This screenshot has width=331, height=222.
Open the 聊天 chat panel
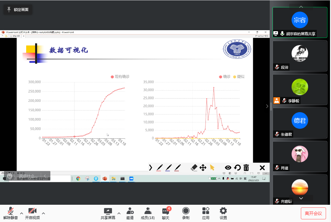[x=166, y=213]
